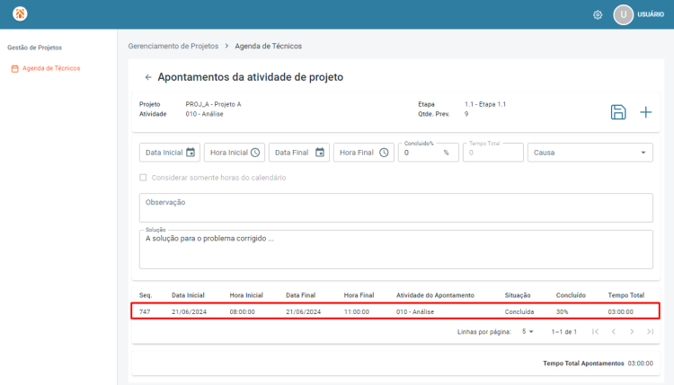Add a new appointment with the plus icon

click(645, 112)
